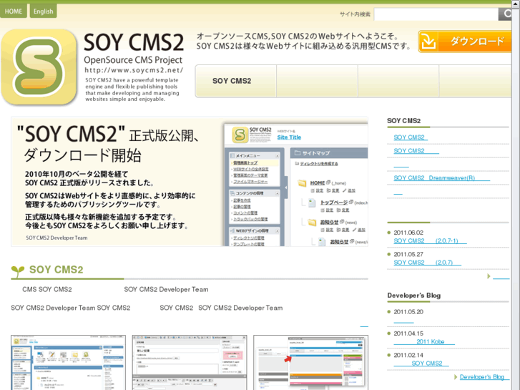The image size is (520, 390).
Task: Open the 2011 Kobe blog link
Action: click(424, 341)
